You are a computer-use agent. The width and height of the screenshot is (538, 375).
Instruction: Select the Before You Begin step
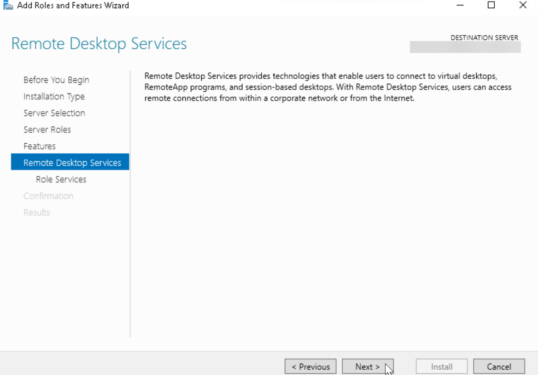coord(56,80)
